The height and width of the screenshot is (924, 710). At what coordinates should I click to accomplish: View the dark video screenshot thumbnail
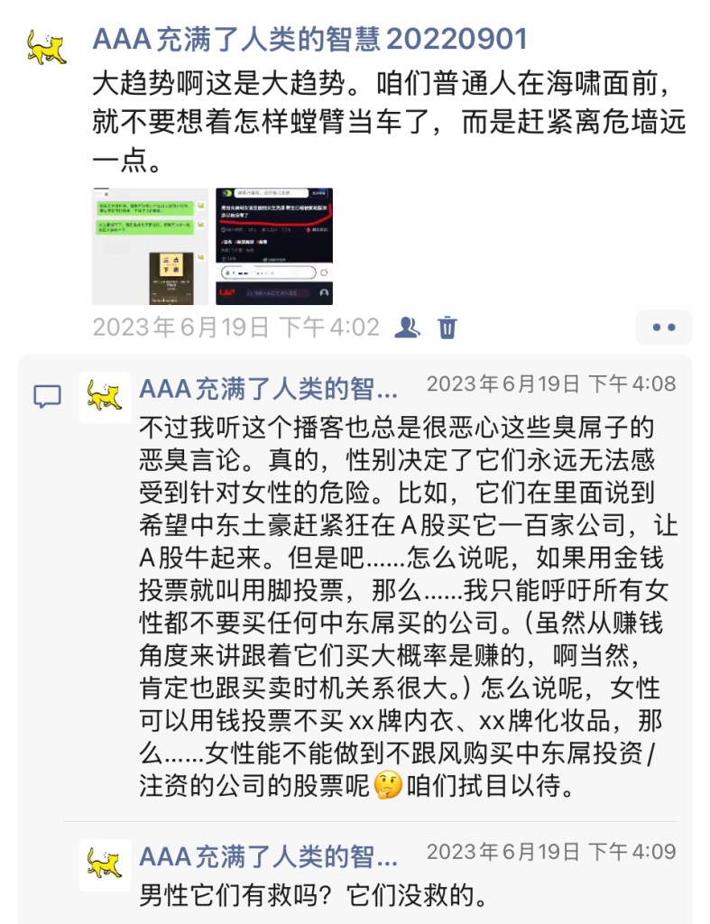coord(274,246)
